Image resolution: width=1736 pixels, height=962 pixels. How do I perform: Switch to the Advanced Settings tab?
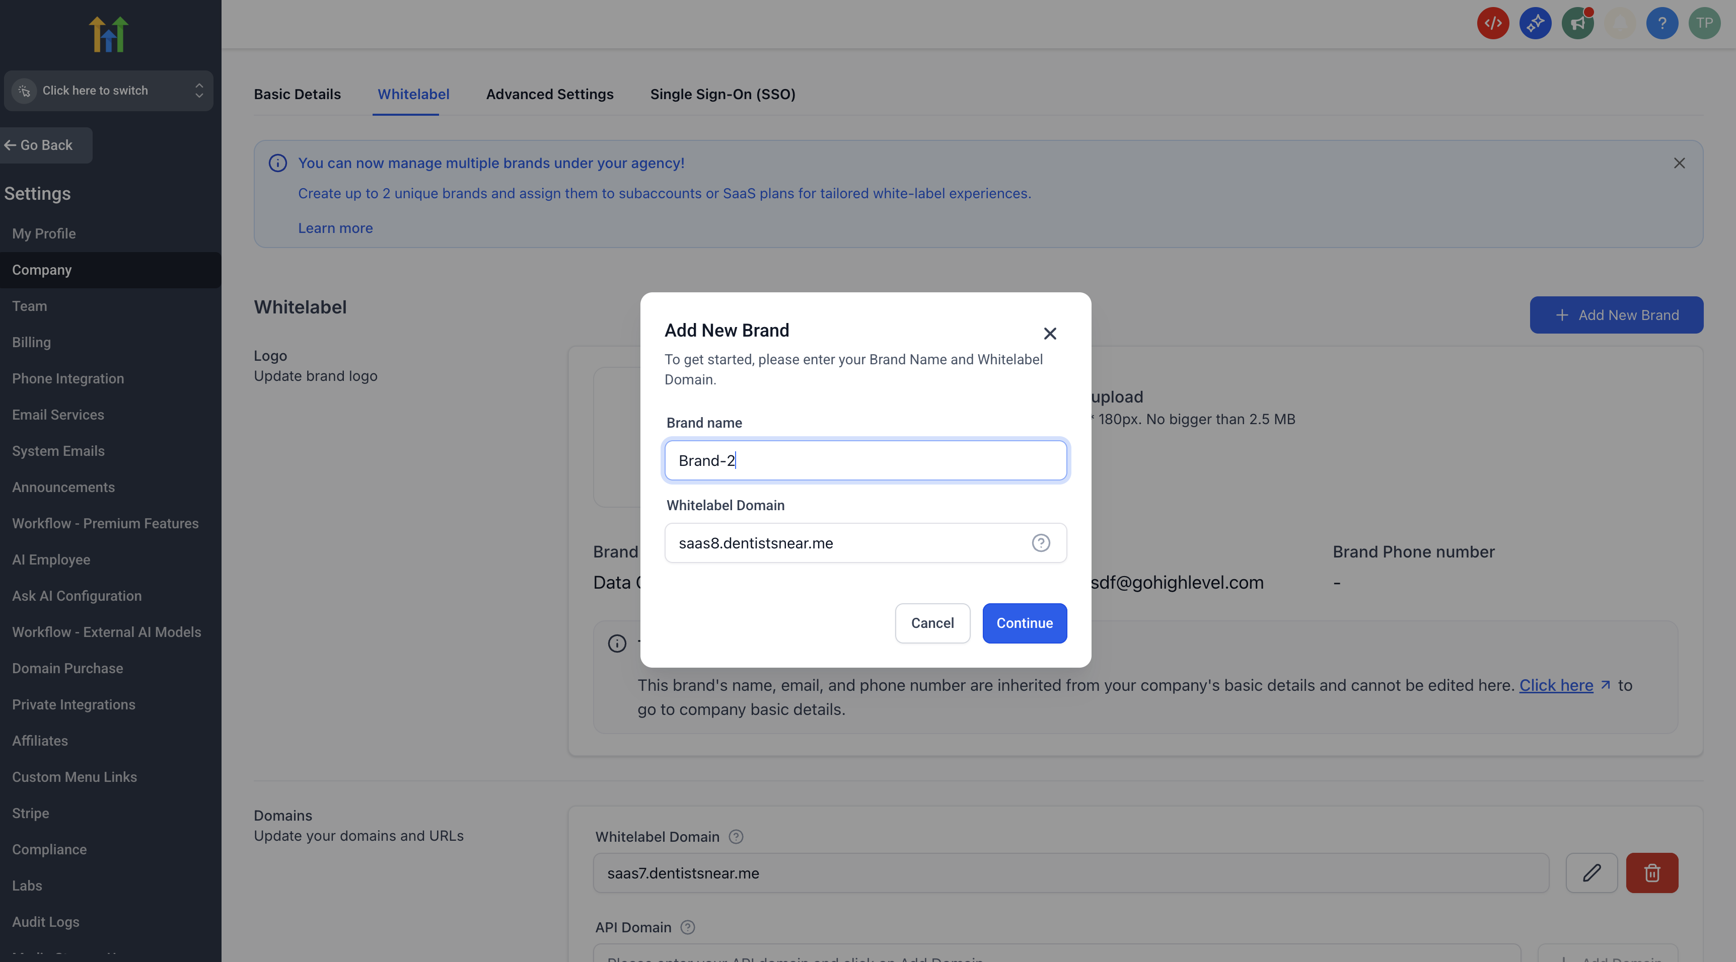[550, 94]
